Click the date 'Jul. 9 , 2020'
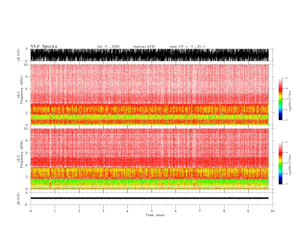 point(108,46)
